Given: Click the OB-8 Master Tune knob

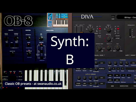Looking at the screenshot, I should 12,54.
